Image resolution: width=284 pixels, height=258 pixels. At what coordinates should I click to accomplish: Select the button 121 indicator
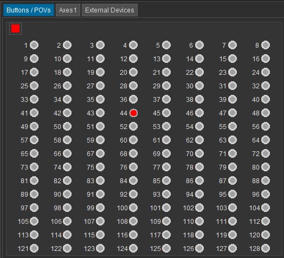coord(34,248)
